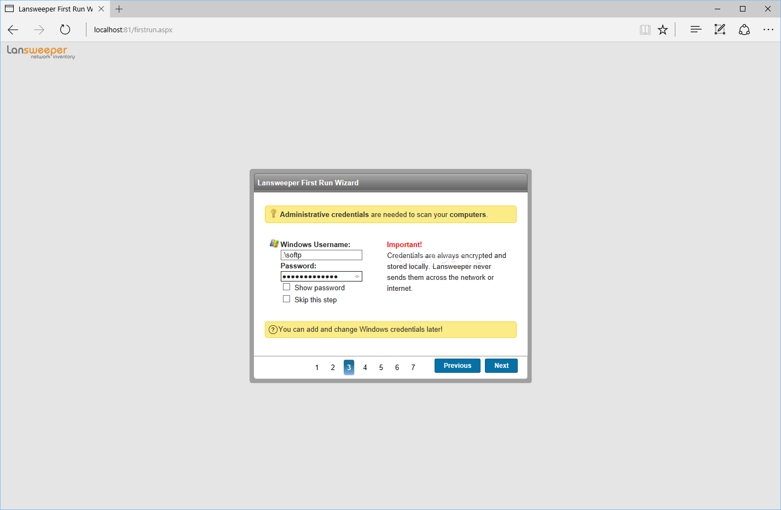This screenshot has width=781, height=510.
Task: Jump to wizard step 5
Action: [381, 367]
